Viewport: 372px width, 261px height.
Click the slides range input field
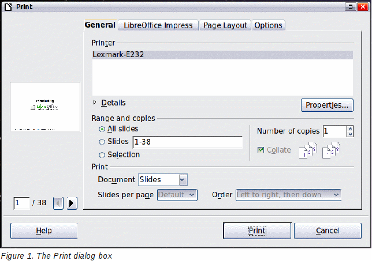187,142
